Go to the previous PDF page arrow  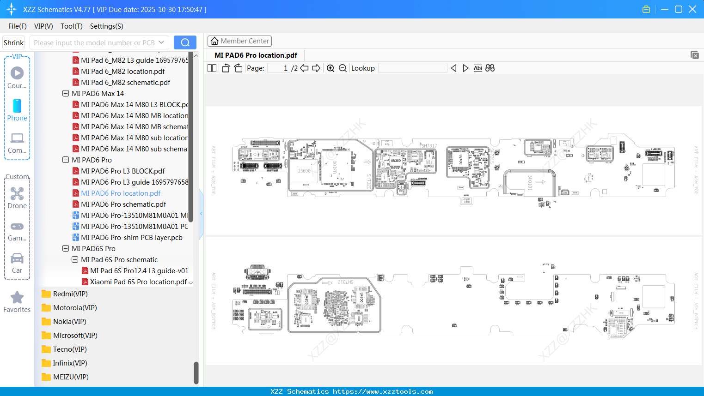pos(304,68)
